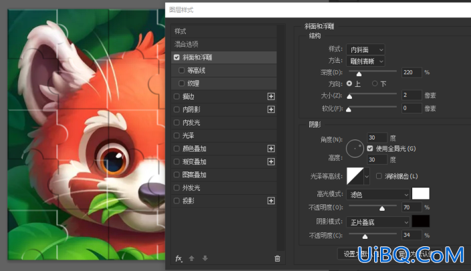Image resolution: width=471 pixels, height=271 pixels.
Task: Click black shadow color swatch
Action: coord(420,221)
